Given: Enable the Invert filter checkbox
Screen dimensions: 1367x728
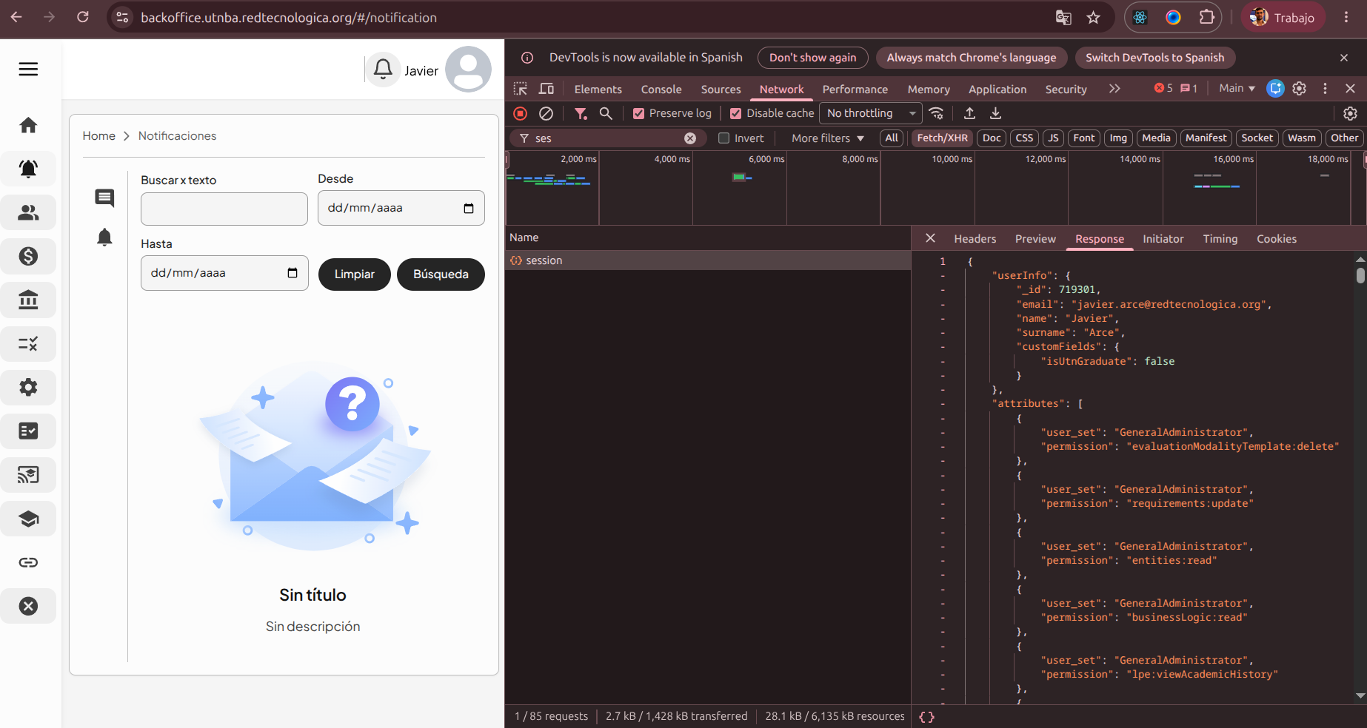Looking at the screenshot, I should click(x=724, y=138).
